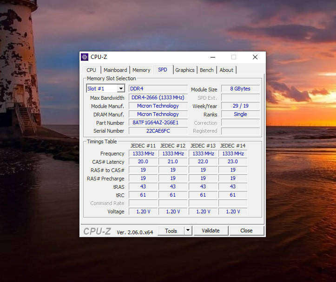This screenshot has width=336, height=282.
Task: Open the Bench tab
Action: point(206,70)
